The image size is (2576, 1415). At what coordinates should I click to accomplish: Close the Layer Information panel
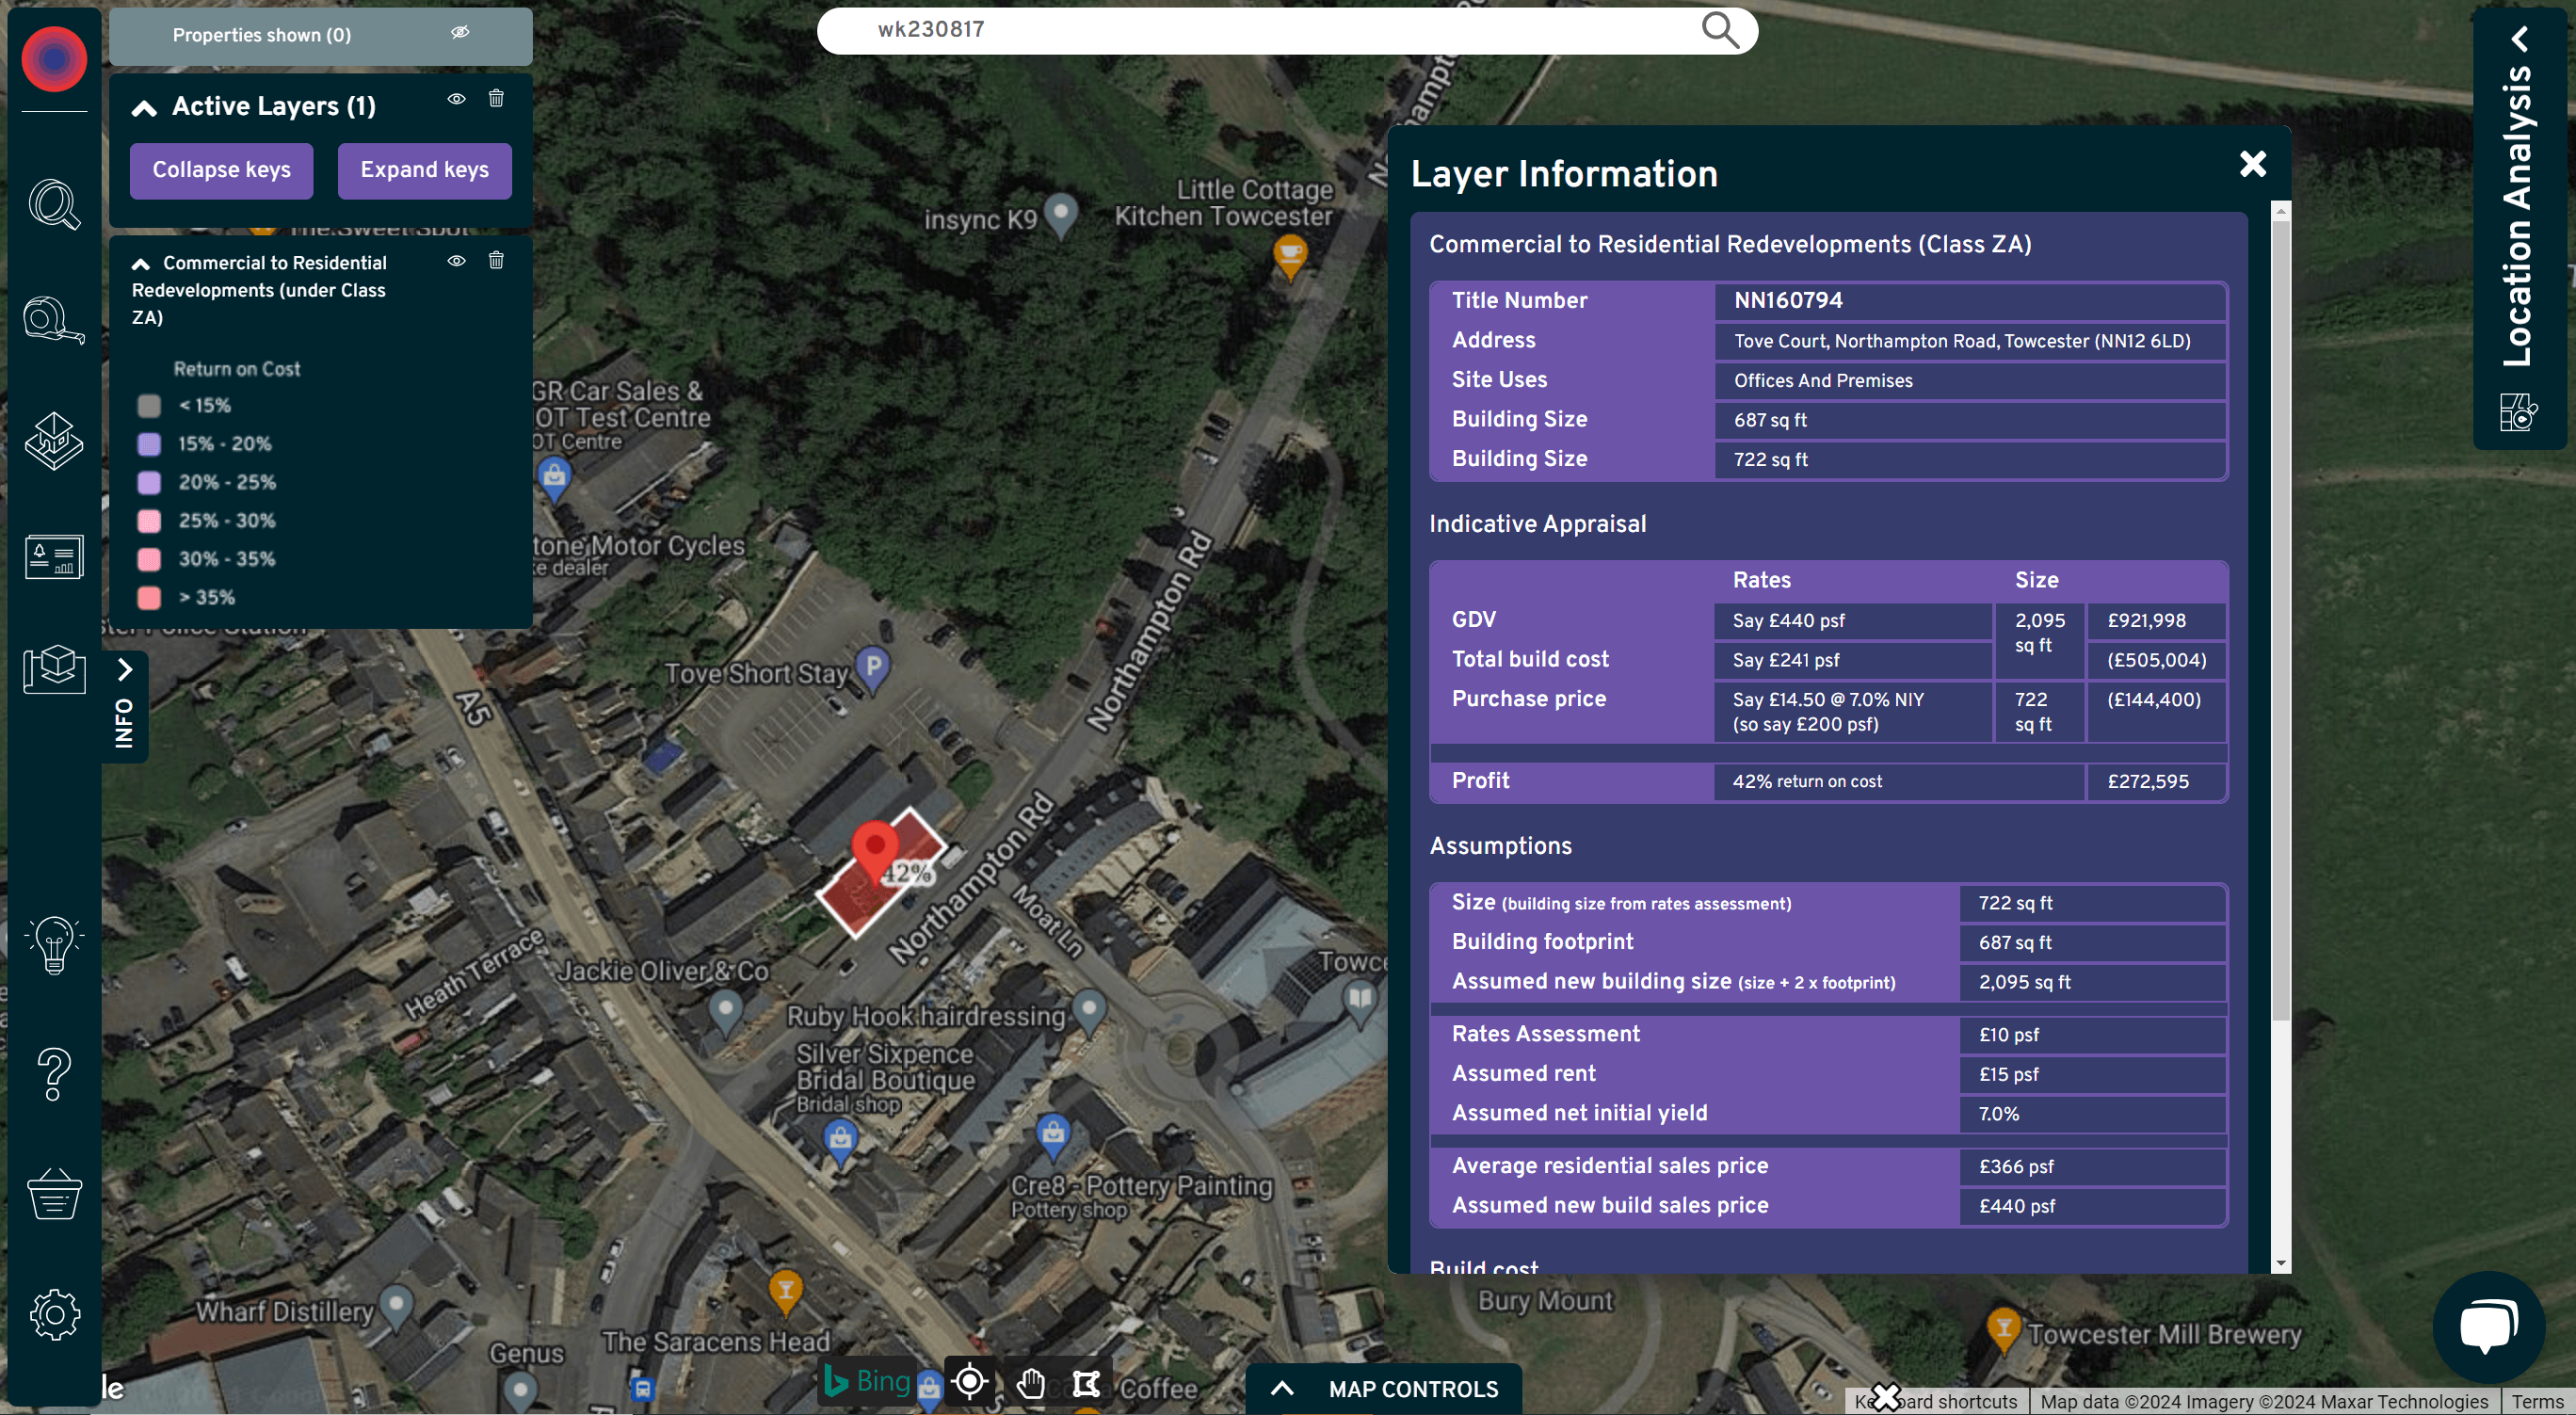click(x=2250, y=164)
